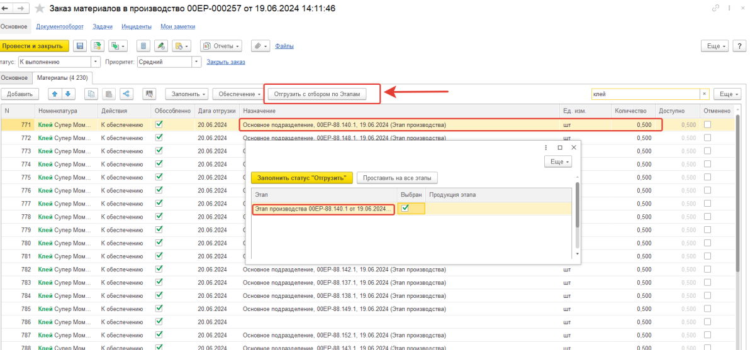Click the barcode scan icon in Materials toolbar
This screenshot has height=350, width=755.
150,94
